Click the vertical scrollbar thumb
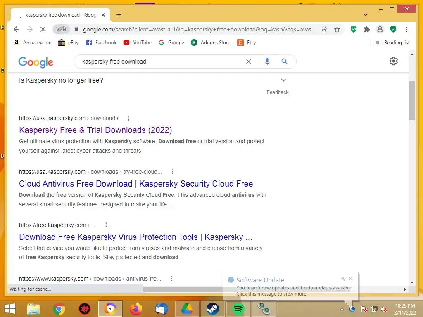 [x=412, y=101]
